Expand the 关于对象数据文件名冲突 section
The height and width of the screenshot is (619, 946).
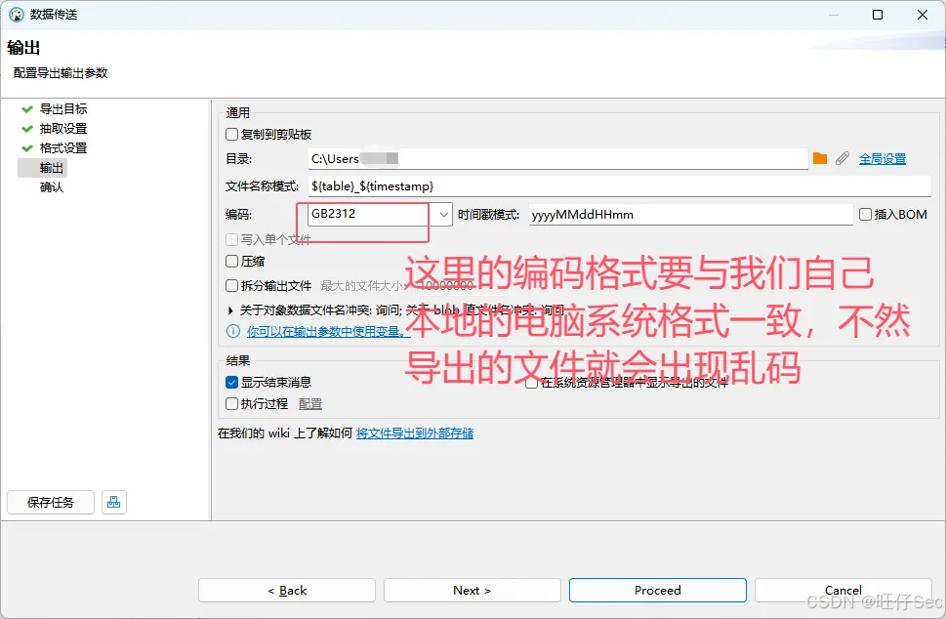(230, 310)
